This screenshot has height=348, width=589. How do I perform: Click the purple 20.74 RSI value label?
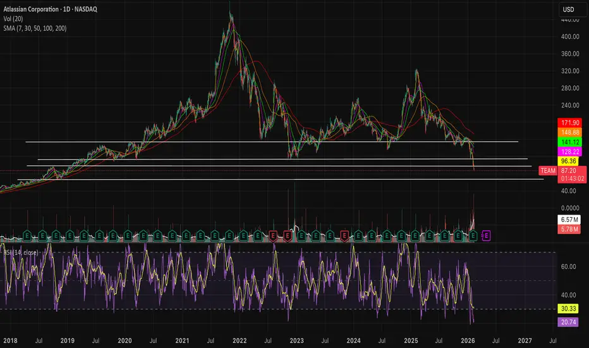568,322
